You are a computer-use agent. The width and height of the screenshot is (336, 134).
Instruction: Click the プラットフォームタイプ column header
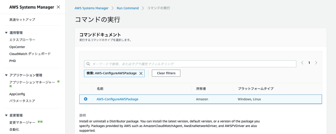[256, 88]
